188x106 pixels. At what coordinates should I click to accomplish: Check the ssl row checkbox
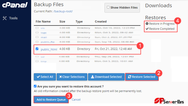(37, 57)
